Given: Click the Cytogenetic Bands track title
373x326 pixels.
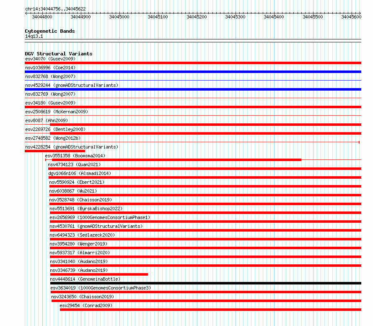Looking at the screenshot, I should [50, 31].
